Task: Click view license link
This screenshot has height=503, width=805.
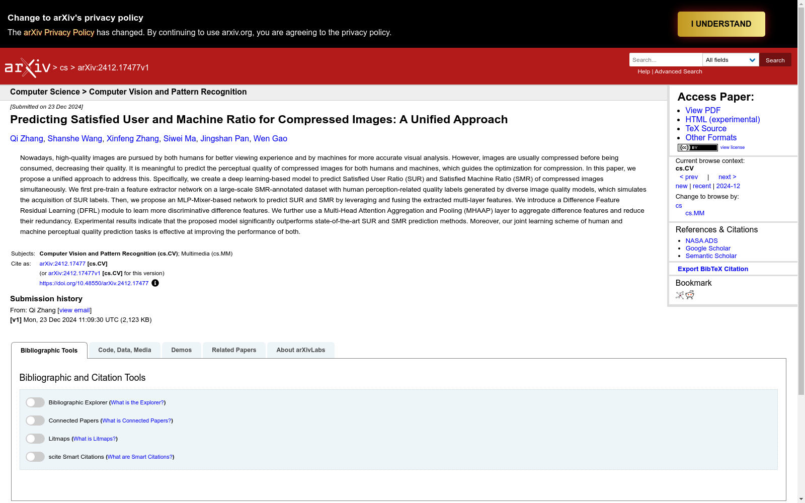Action: (733, 147)
